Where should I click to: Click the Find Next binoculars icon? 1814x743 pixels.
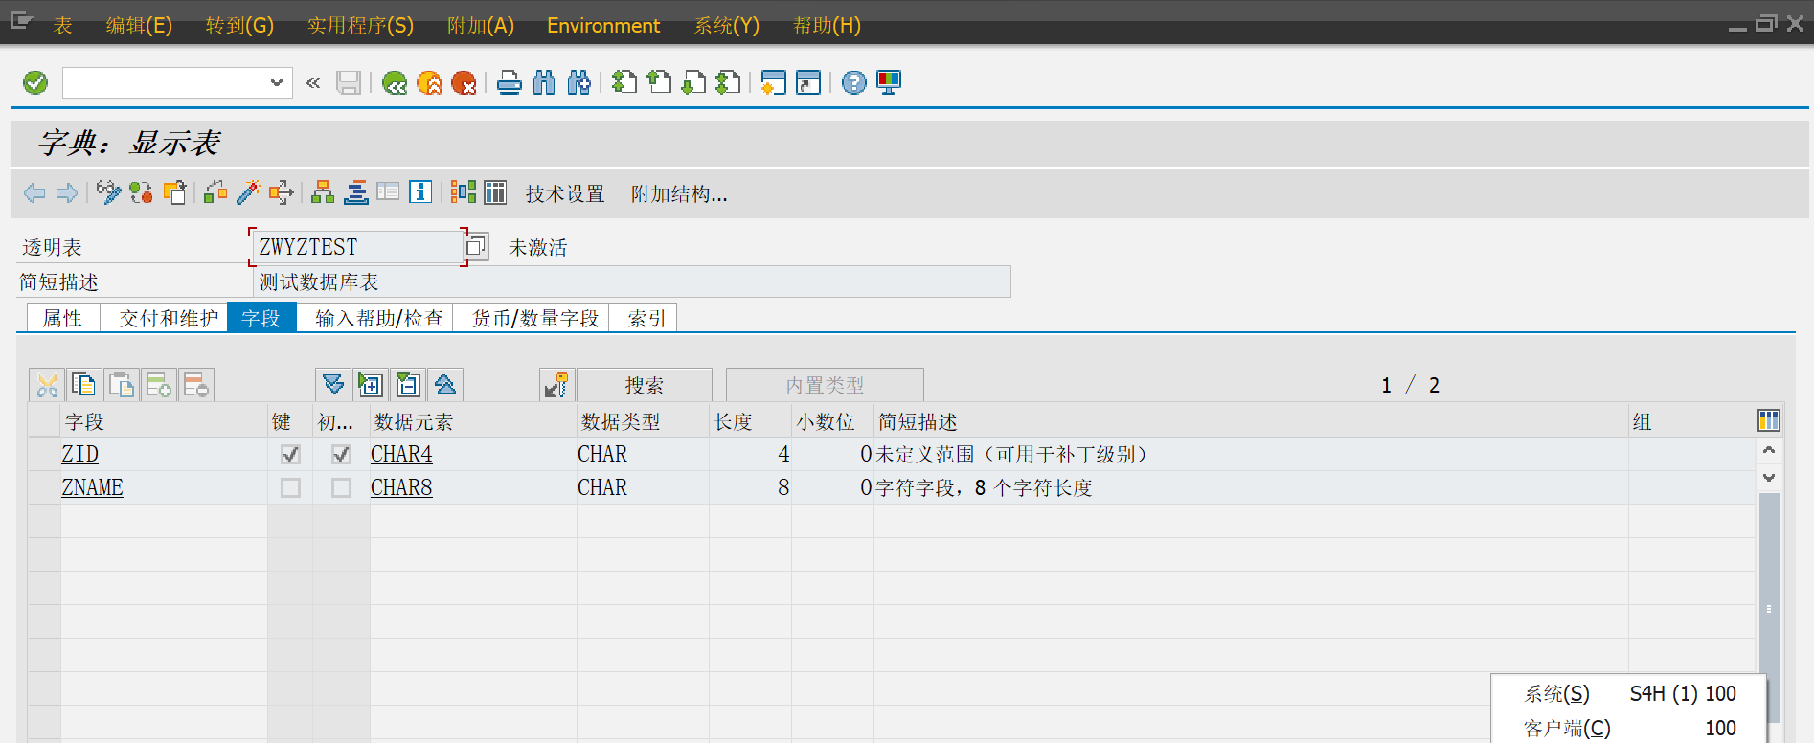point(578,83)
